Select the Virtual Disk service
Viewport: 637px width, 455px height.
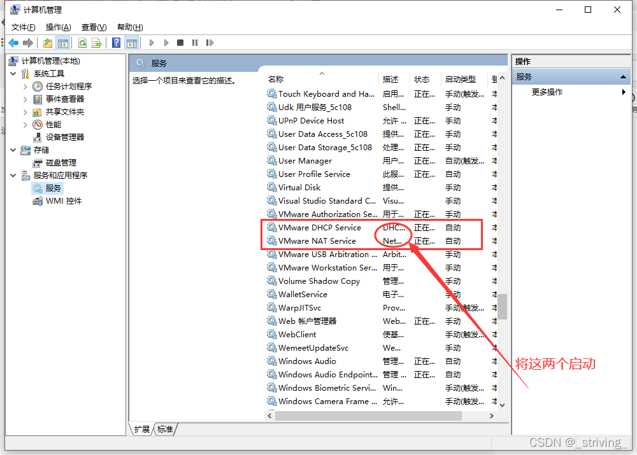[x=382, y=188]
